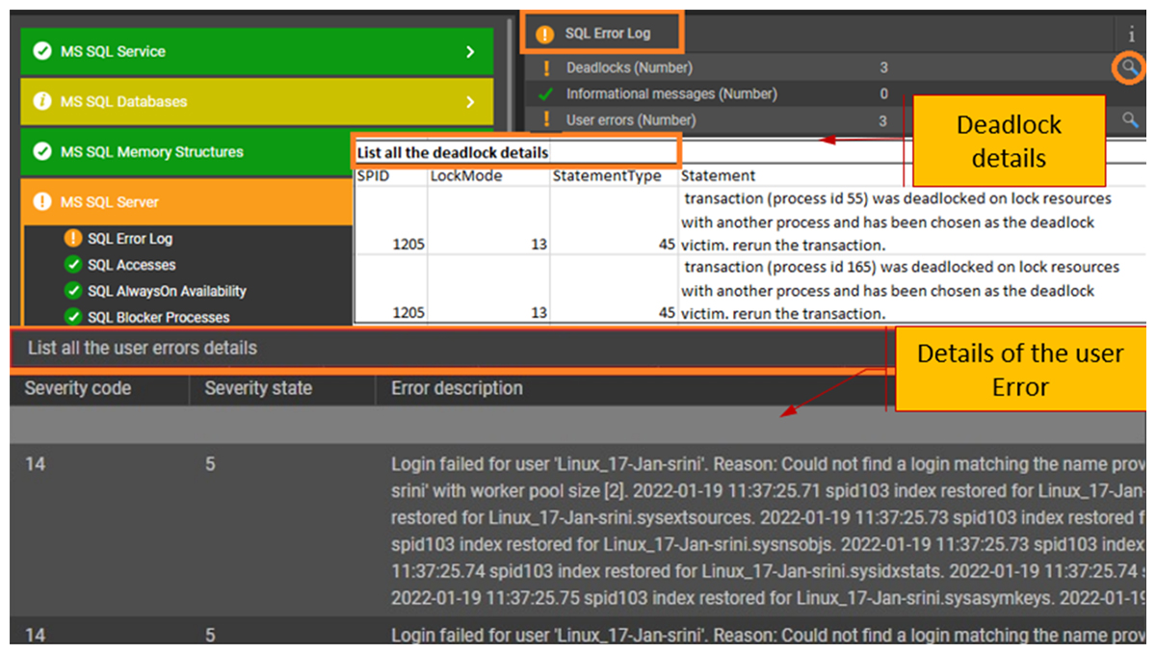Screen dimensions: 1156x654
Task: Click 'List all the user errors details' title
Action: coord(143,348)
